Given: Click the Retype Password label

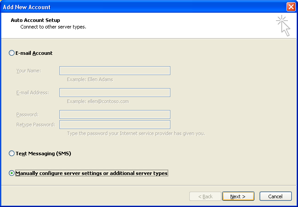Looking at the screenshot, I should pos(36,125).
